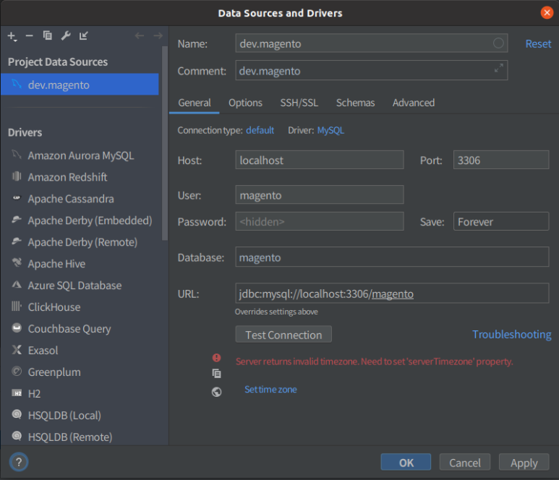The image size is (559, 480).
Task: Click the left panel vertical scrollbar
Action: [164, 142]
